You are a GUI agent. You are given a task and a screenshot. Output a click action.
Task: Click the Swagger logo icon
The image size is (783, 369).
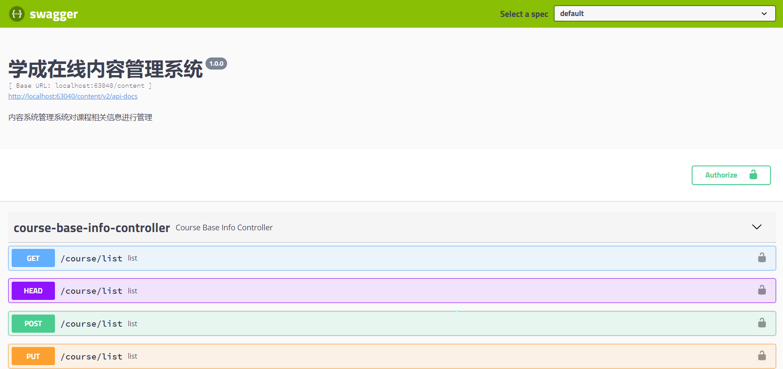click(17, 14)
